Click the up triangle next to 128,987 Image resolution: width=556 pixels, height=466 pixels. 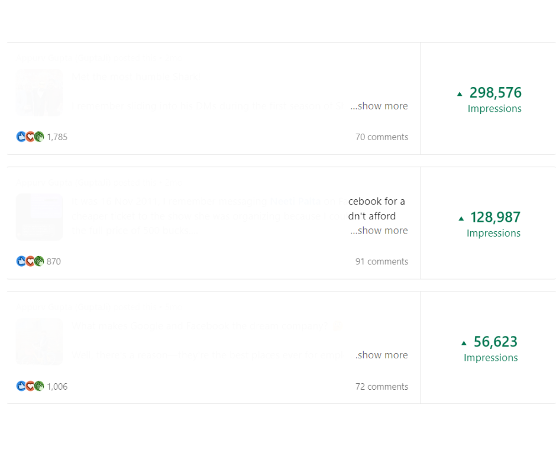[461, 218]
